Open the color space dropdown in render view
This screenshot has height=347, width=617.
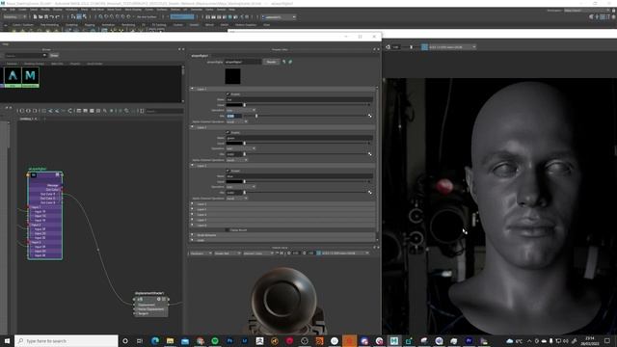click(452, 47)
